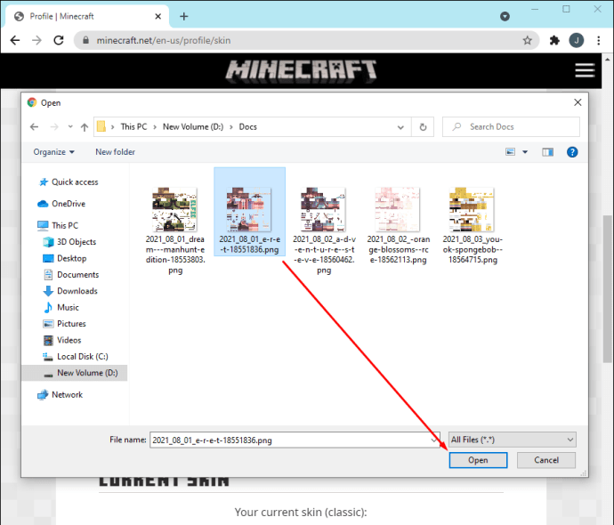Click New Volume (D:) in breadcrumb path
614x525 pixels.
click(193, 127)
